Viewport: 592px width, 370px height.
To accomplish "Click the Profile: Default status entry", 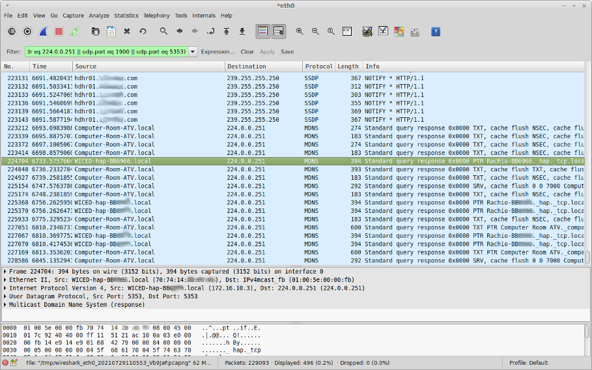I will tap(529, 363).
